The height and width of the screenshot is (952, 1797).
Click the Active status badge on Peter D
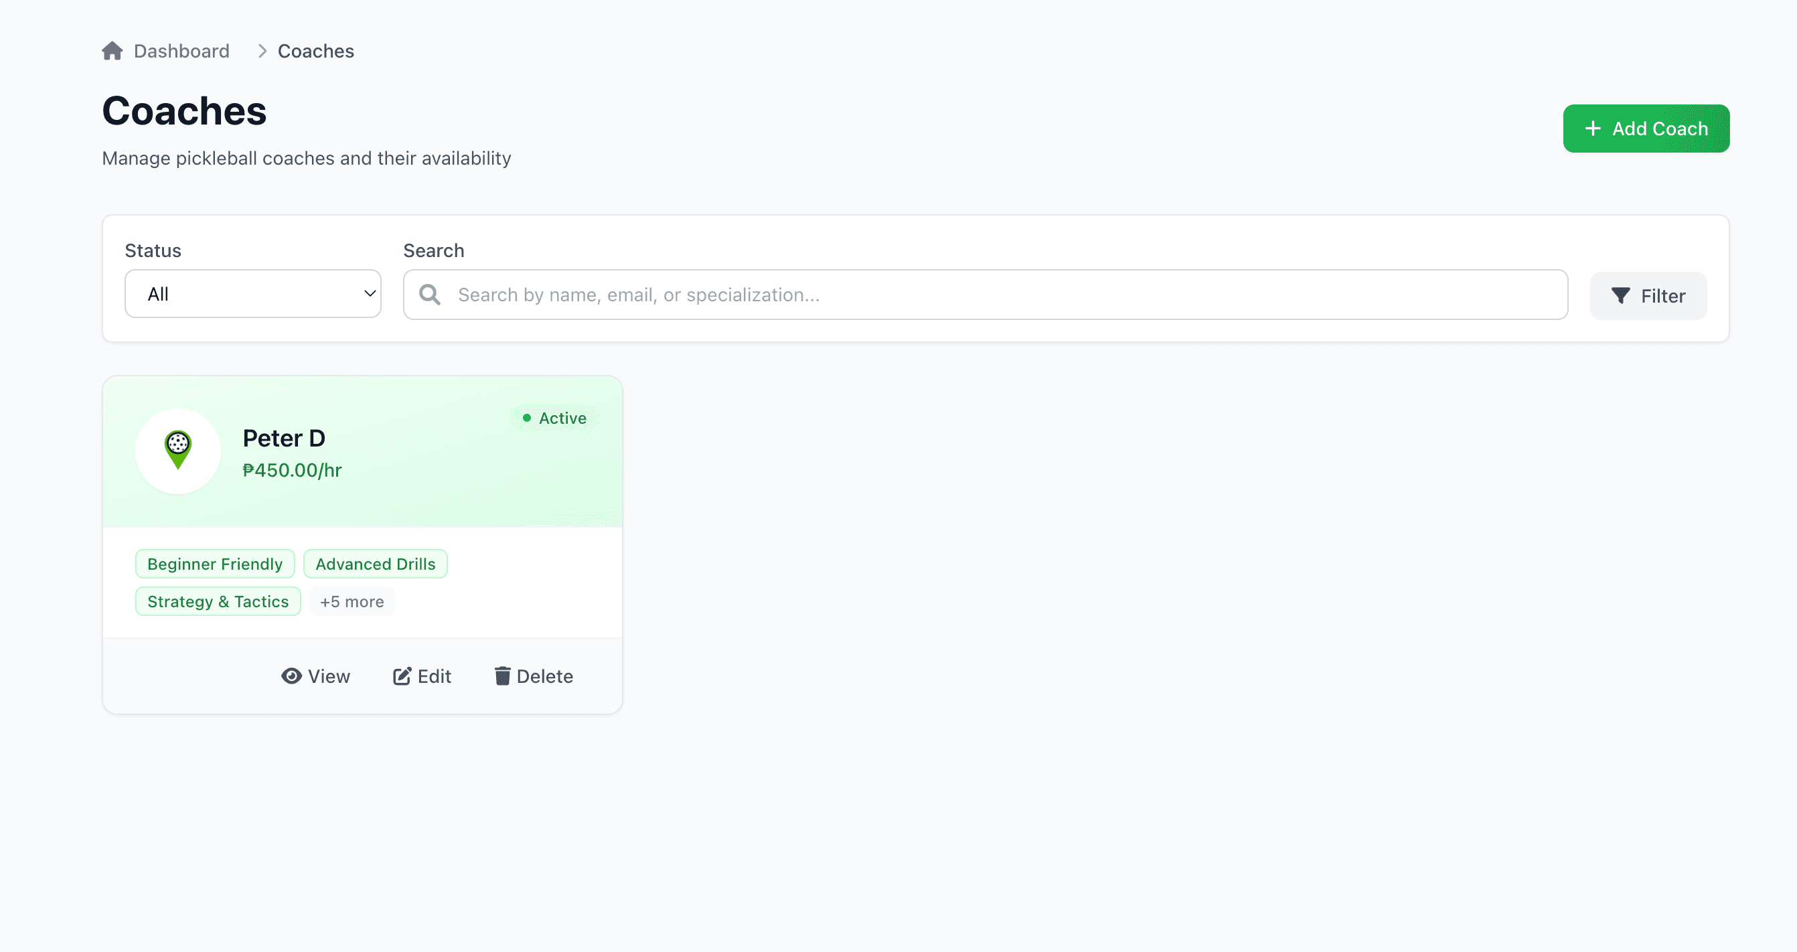(x=554, y=417)
